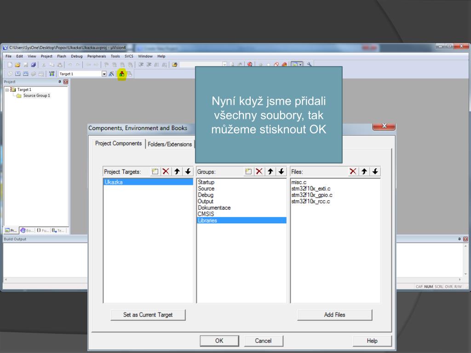
Task: Delete selected project target icon
Action: [166, 171]
